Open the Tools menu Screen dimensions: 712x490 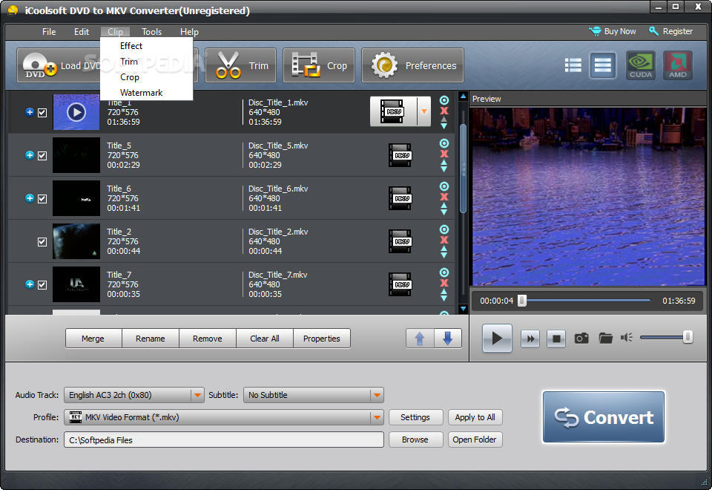(151, 32)
